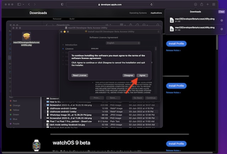The image size is (227, 154).
Task: Click the Finder search magnifier icon
Action: (x=157, y=25)
